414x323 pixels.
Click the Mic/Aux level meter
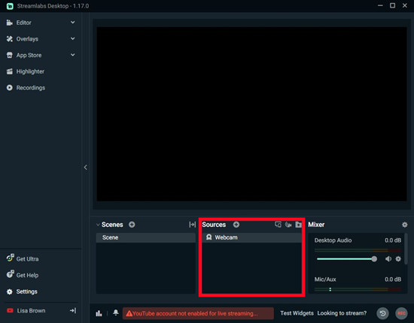coord(358,289)
